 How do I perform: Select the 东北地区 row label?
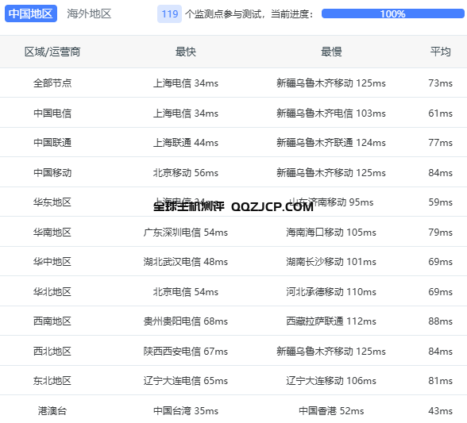[x=52, y=381]
